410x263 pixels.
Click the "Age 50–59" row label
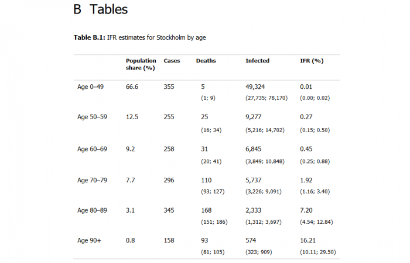[93, 117]
